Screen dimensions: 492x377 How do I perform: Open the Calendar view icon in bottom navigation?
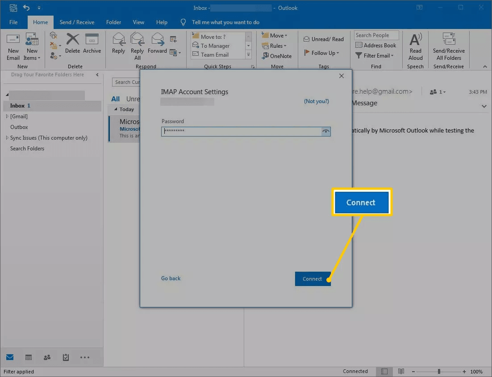[29, 357]
